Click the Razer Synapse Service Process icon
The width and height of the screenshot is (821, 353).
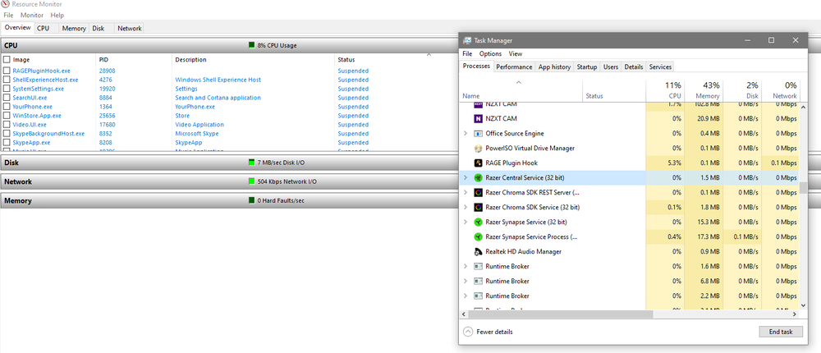(x=478, y=236)
